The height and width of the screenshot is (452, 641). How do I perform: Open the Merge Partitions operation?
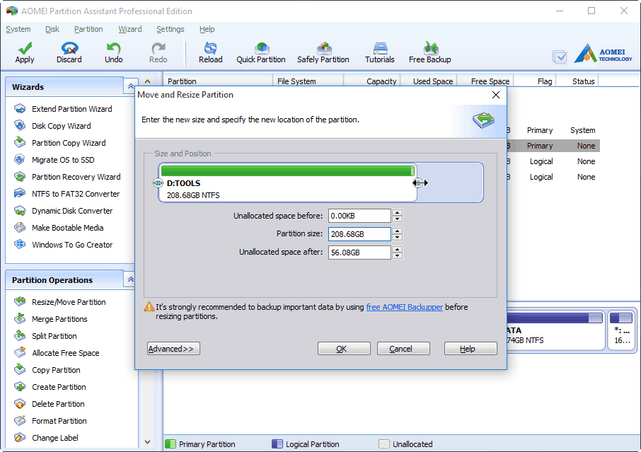point(60,318)
